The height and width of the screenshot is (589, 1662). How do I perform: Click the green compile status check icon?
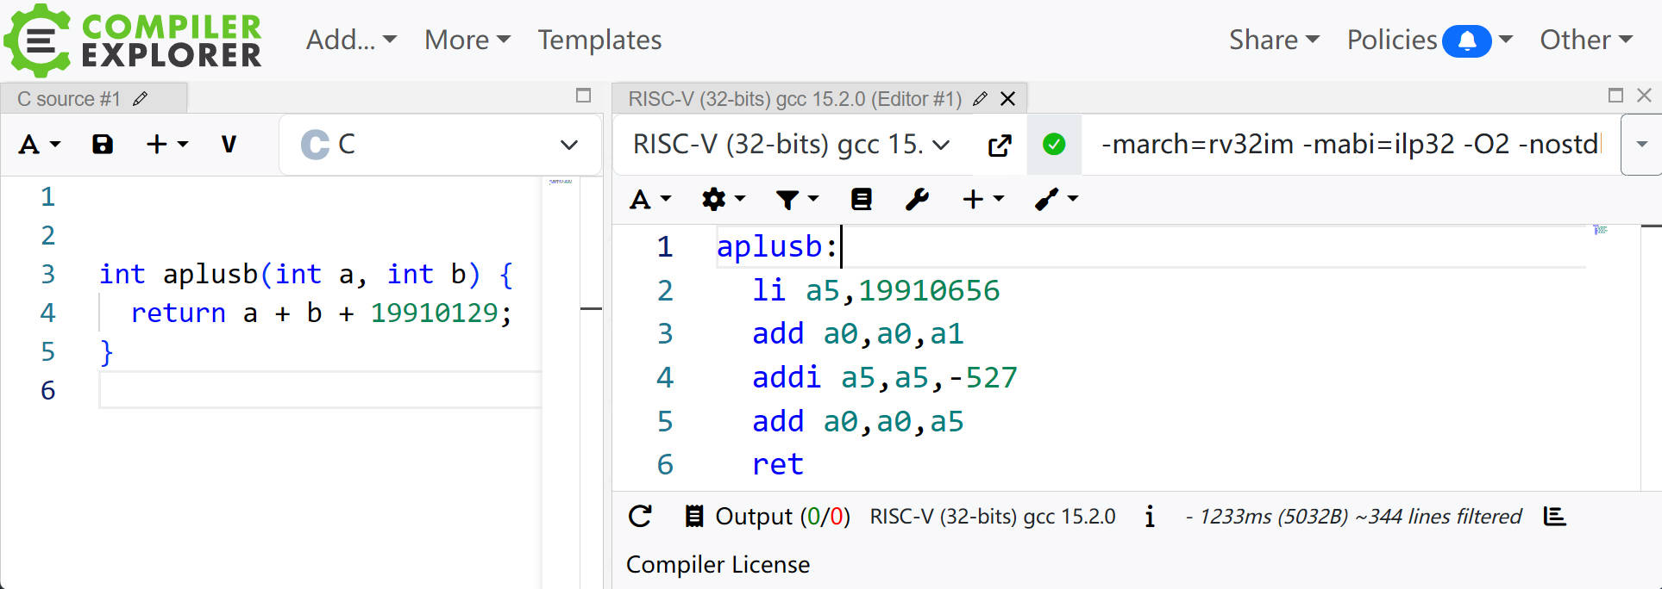tap(1054, 145)
